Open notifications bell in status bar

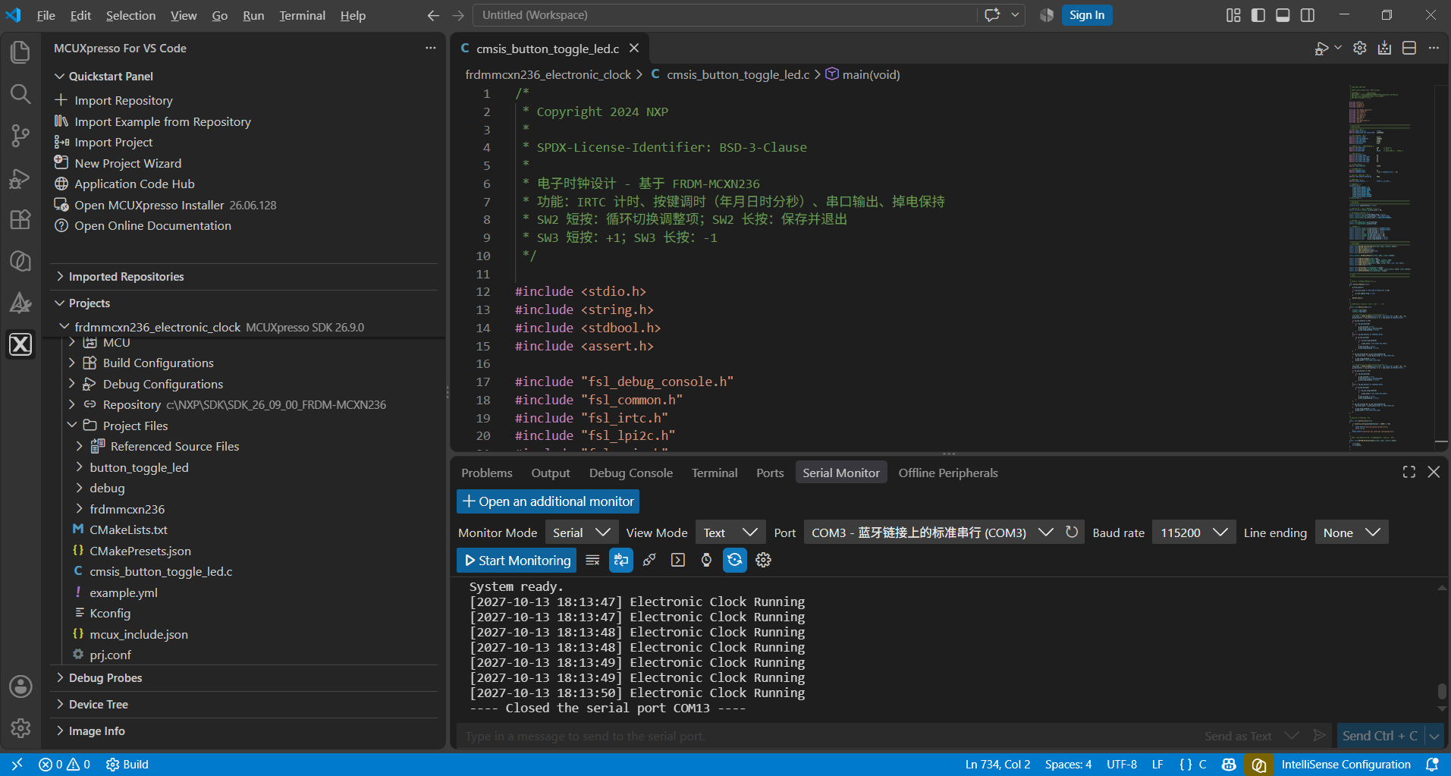pos(1432,765)
